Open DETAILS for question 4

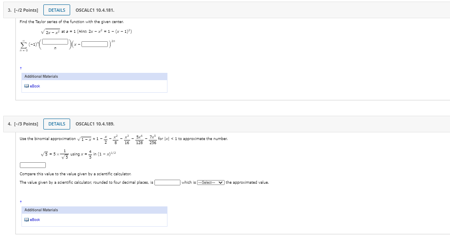[57, 124]
